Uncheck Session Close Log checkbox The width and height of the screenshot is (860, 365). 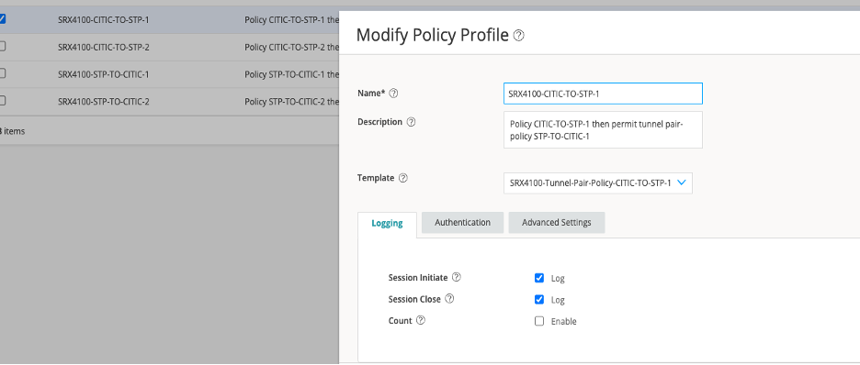tap(539, 299)
